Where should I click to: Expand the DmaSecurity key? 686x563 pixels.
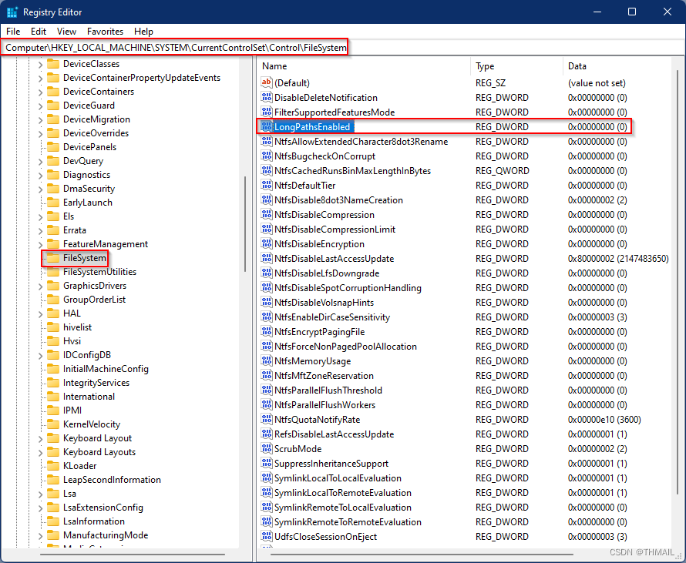click(x=40, y=189)
